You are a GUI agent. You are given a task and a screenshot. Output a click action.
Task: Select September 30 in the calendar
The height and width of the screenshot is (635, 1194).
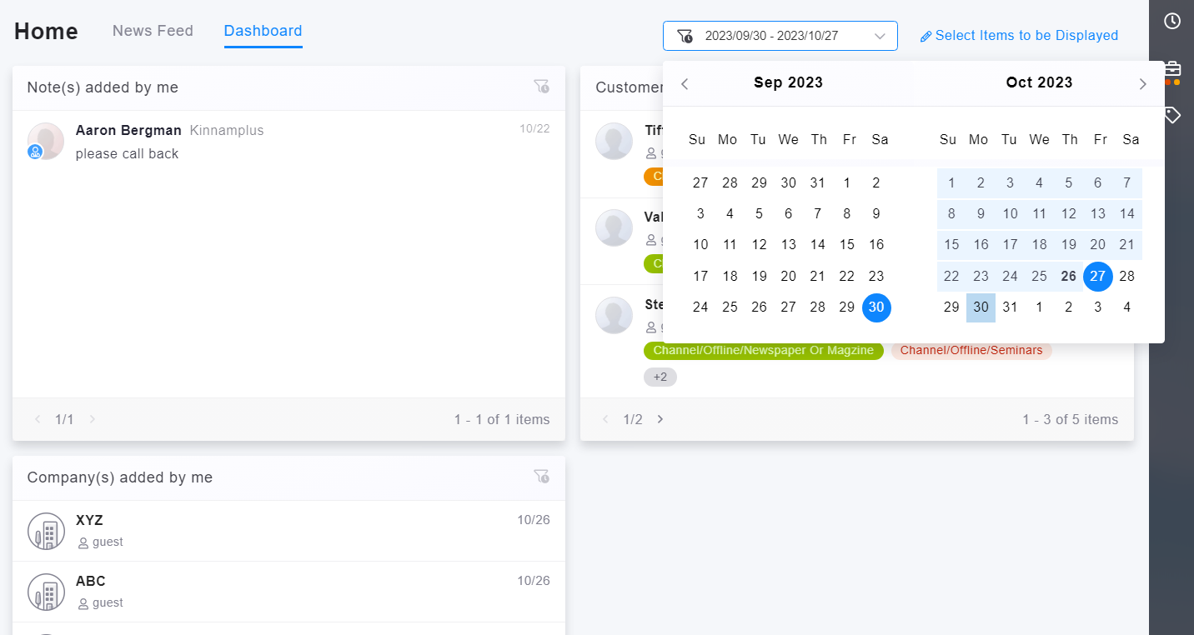tap(876, 307)
